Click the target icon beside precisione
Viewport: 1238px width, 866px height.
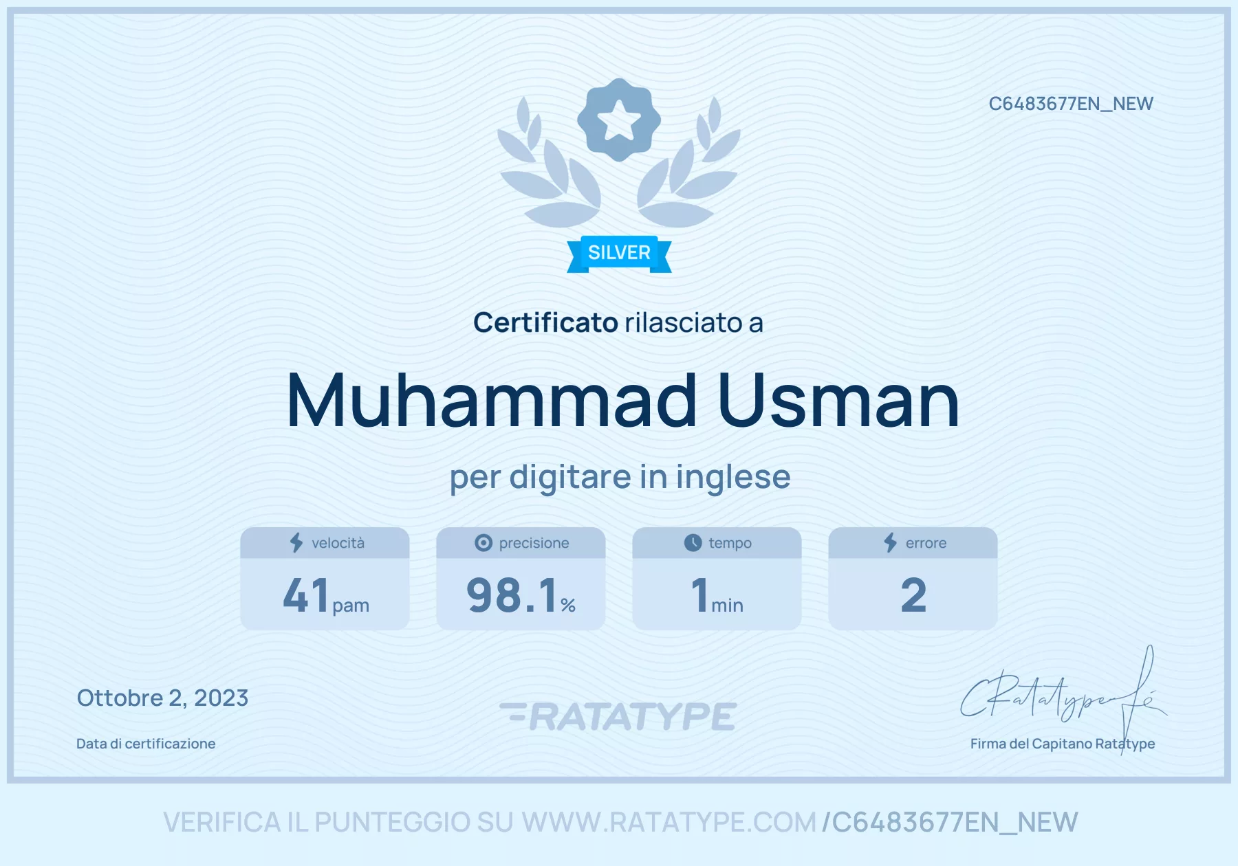click(x=484, y=543)
